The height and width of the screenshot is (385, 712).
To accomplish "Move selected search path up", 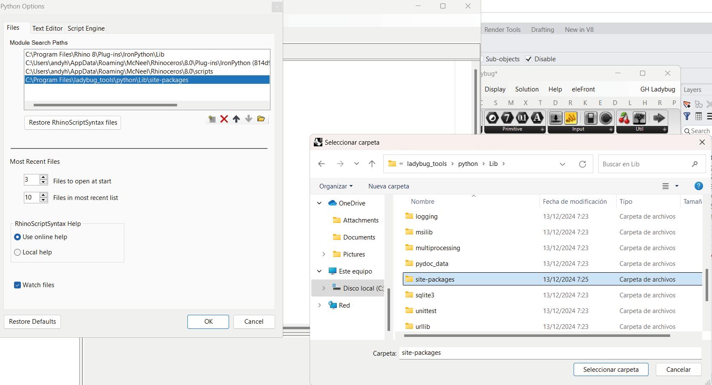I will 236,119.
